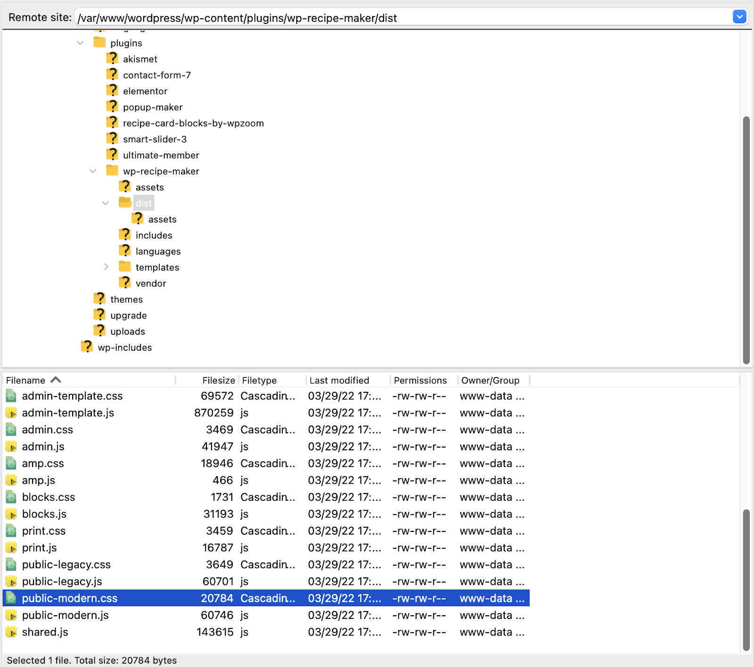Select assets folder under dist
This screenshot has height=667, width=754.
pos(162,220)
